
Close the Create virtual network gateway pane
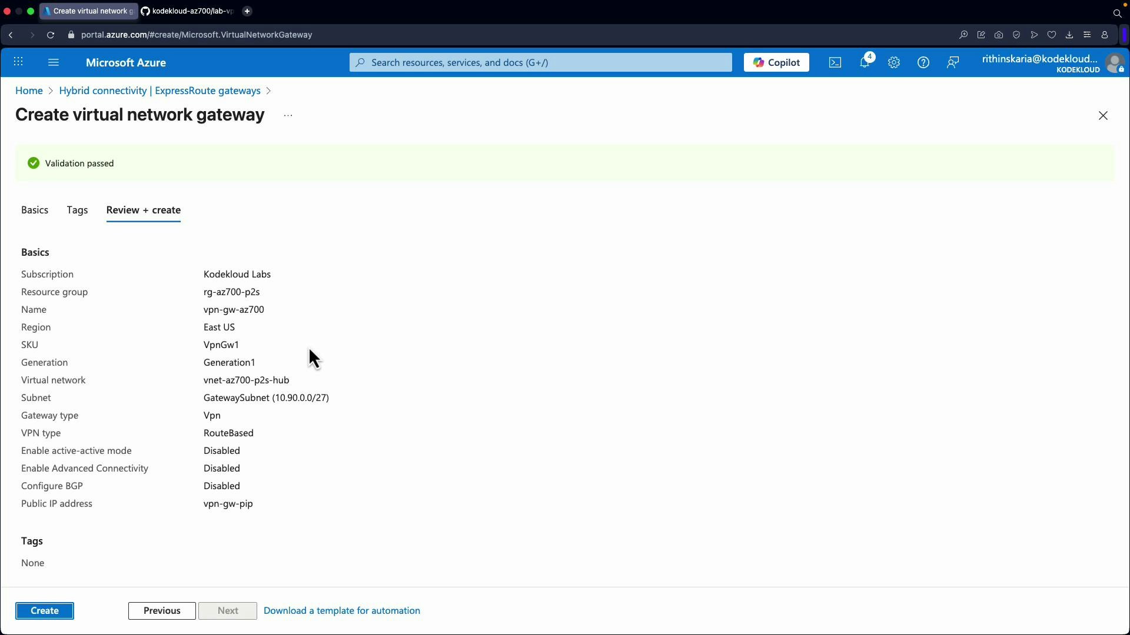[1103, 115]
